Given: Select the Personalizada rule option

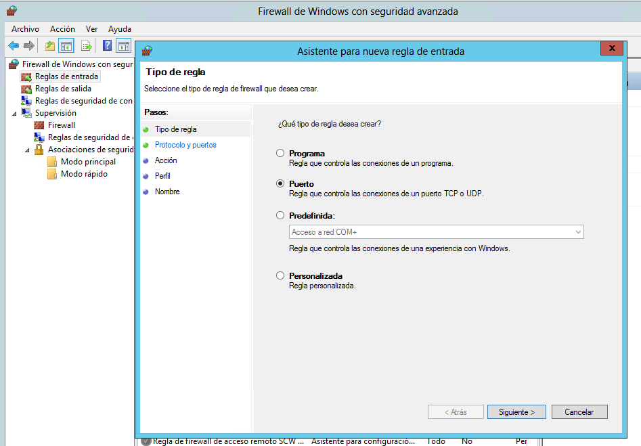Looking at the screenshot, I should pos(280,276).
